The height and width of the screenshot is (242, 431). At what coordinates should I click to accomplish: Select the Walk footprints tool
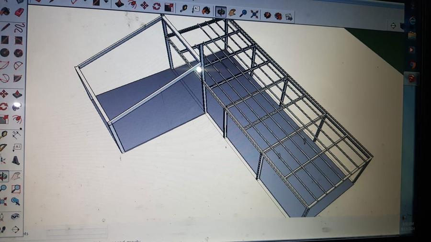point(3,230)
